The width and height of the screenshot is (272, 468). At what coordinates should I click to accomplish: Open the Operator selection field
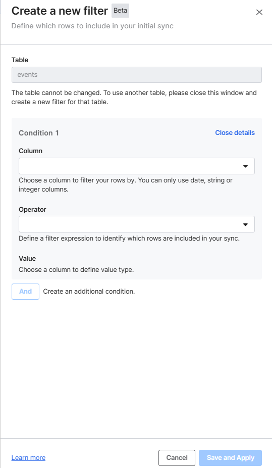(137, 224)
